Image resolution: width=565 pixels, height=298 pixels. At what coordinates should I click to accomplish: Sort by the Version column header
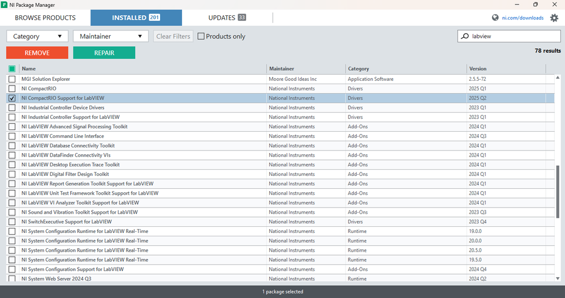point(506,68)
